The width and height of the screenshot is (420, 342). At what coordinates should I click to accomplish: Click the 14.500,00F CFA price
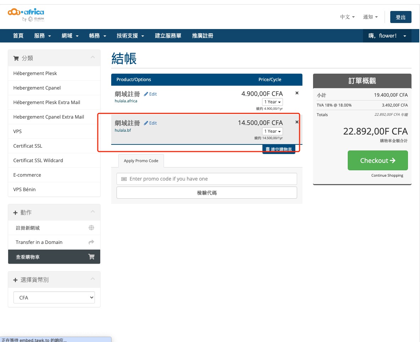point(260,122)
